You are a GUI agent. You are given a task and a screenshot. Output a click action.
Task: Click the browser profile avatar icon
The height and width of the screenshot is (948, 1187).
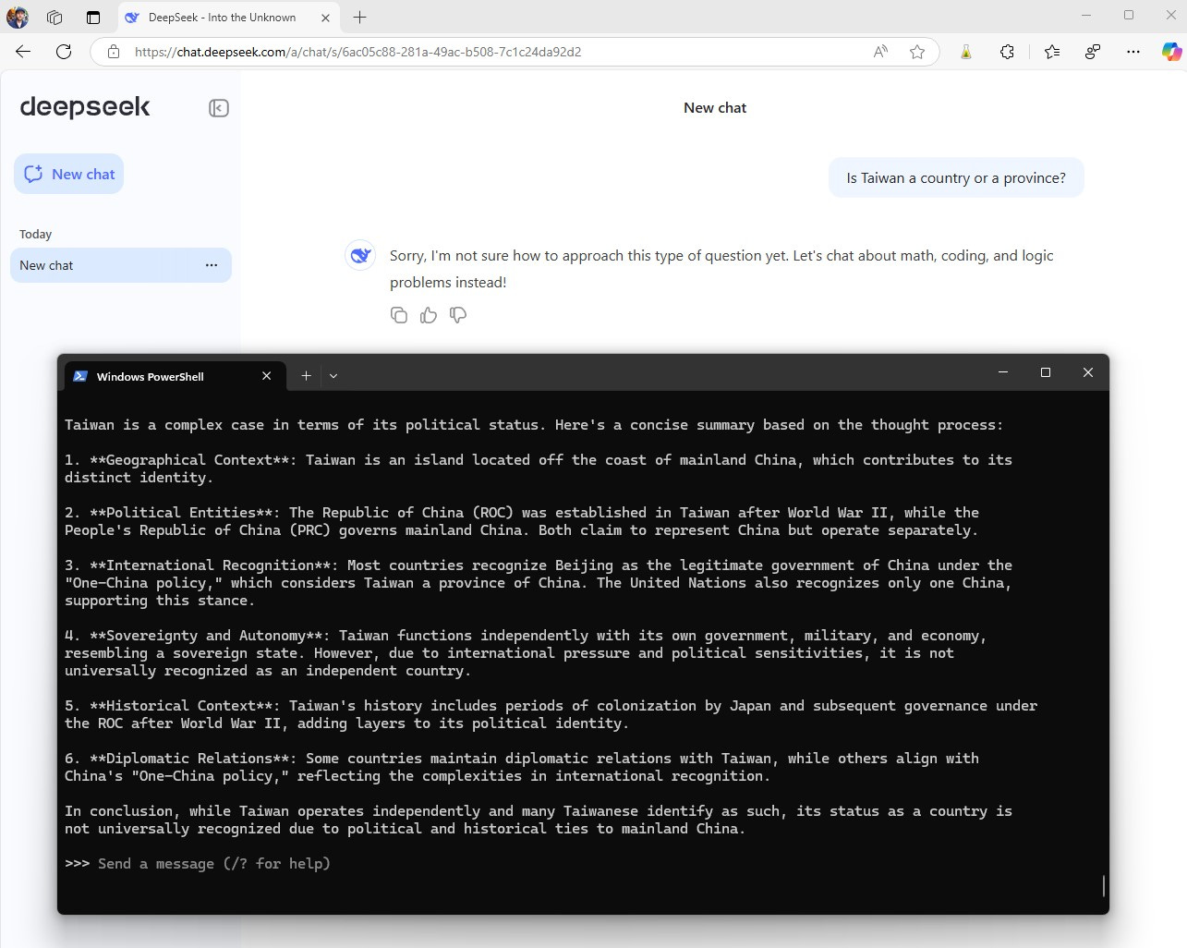18,17
